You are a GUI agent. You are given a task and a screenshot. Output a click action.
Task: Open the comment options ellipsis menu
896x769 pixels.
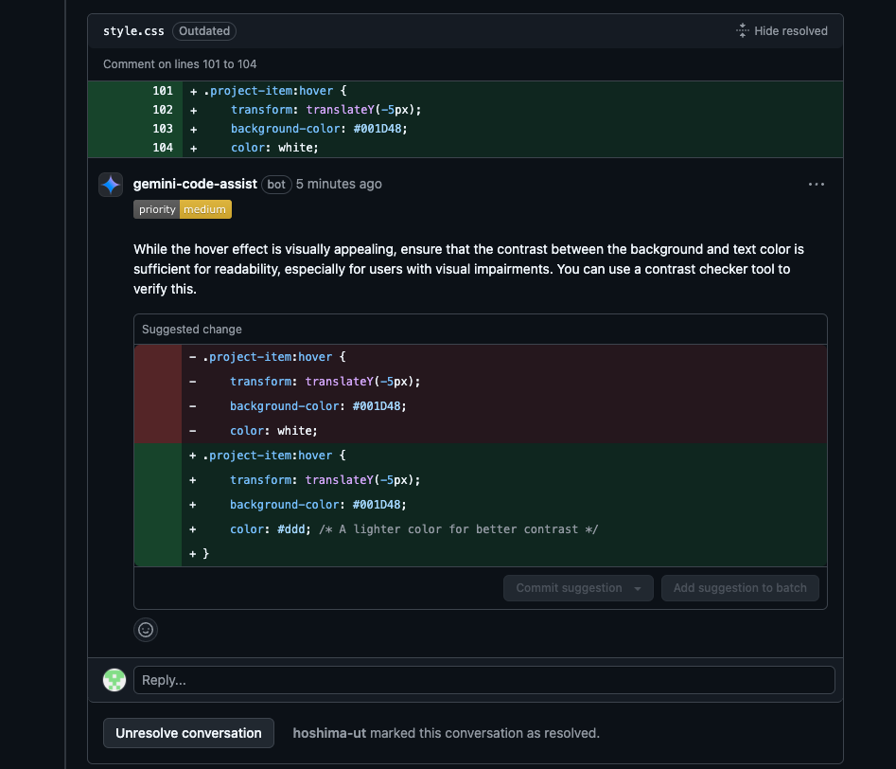pos(816,185)
